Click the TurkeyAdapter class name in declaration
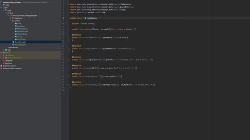The height and width of the screenshot is (140, 250). (90, 18)
